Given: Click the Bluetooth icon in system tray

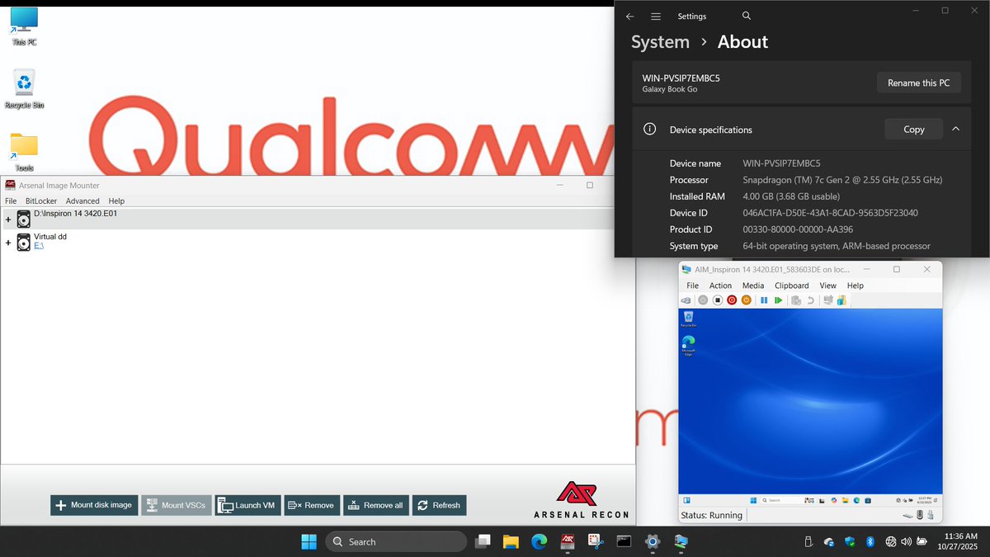Looking at the screenshot, I should click(x=870, y=541).
